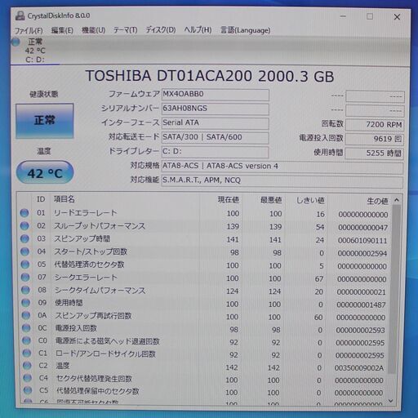
Task: Click the CrystalDiskInfo app icon in title bar
Action: (x=20, y=16)
